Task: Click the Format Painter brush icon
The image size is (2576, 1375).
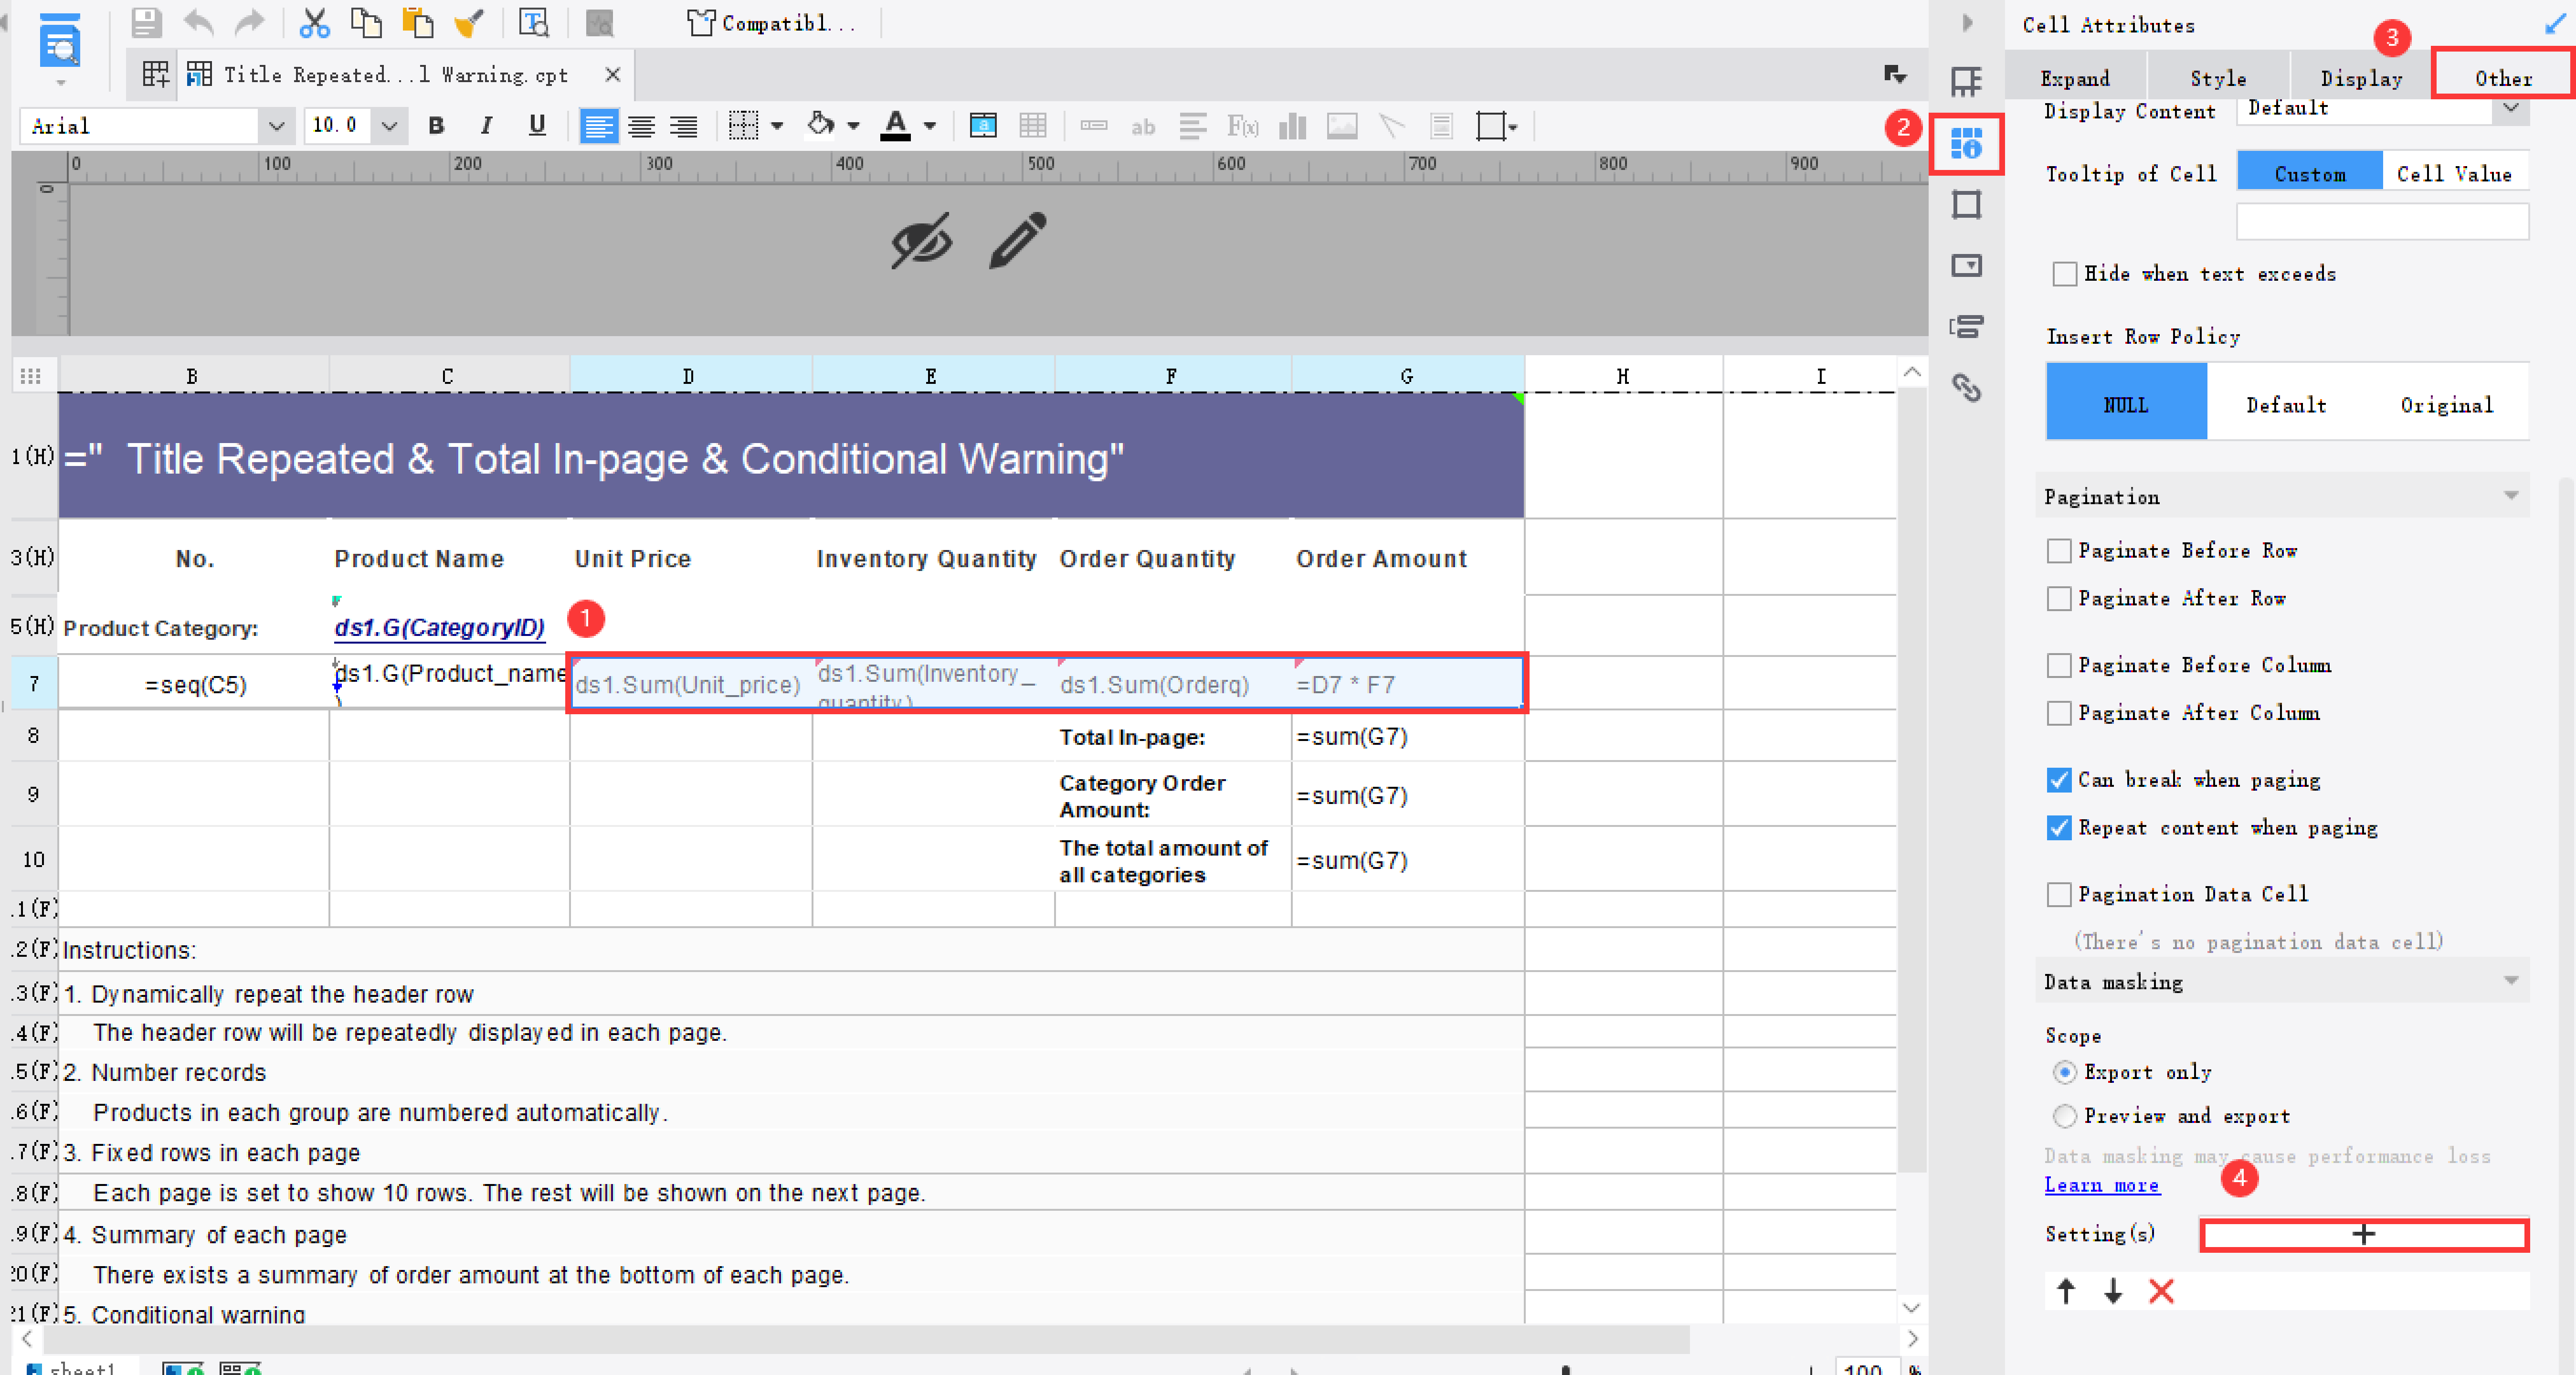Action: pyautogui.click(x=468, y=22)
